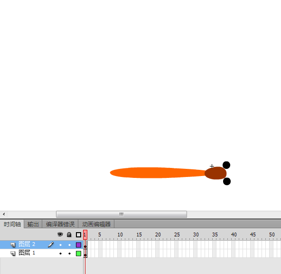Click frame 10 on the timeline ruler
281x274 pixels.
pyautogui.click(x=120, y=235)
